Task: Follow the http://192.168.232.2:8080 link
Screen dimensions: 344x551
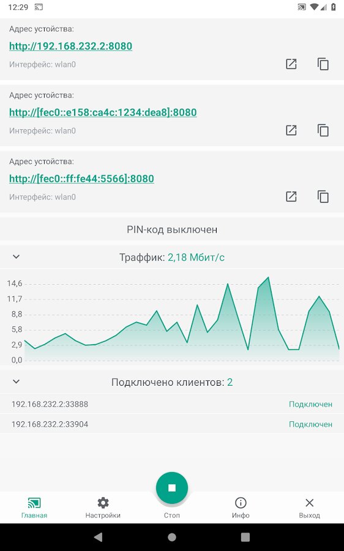Action: (70, 46)
